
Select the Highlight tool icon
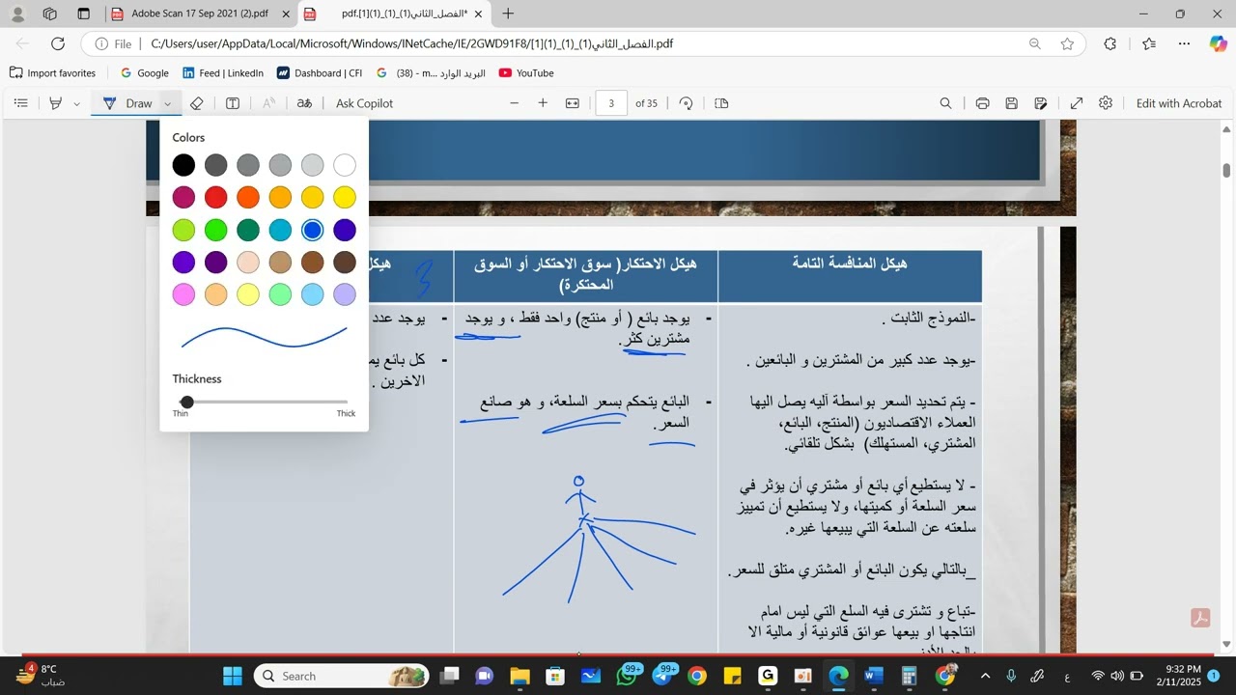coord(56,103)
